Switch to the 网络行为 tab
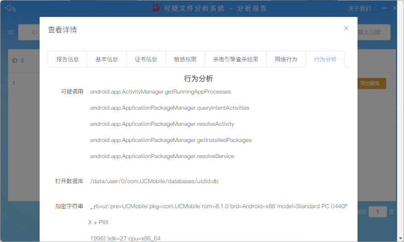Image resolution: width=404 pixels, height=242 pixels. tap(286, 59)
